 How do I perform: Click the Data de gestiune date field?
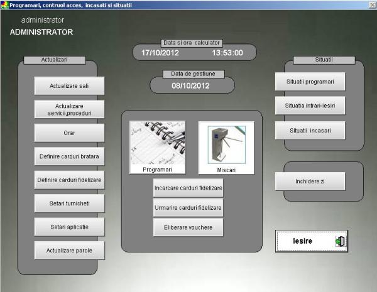click(191, 86)
